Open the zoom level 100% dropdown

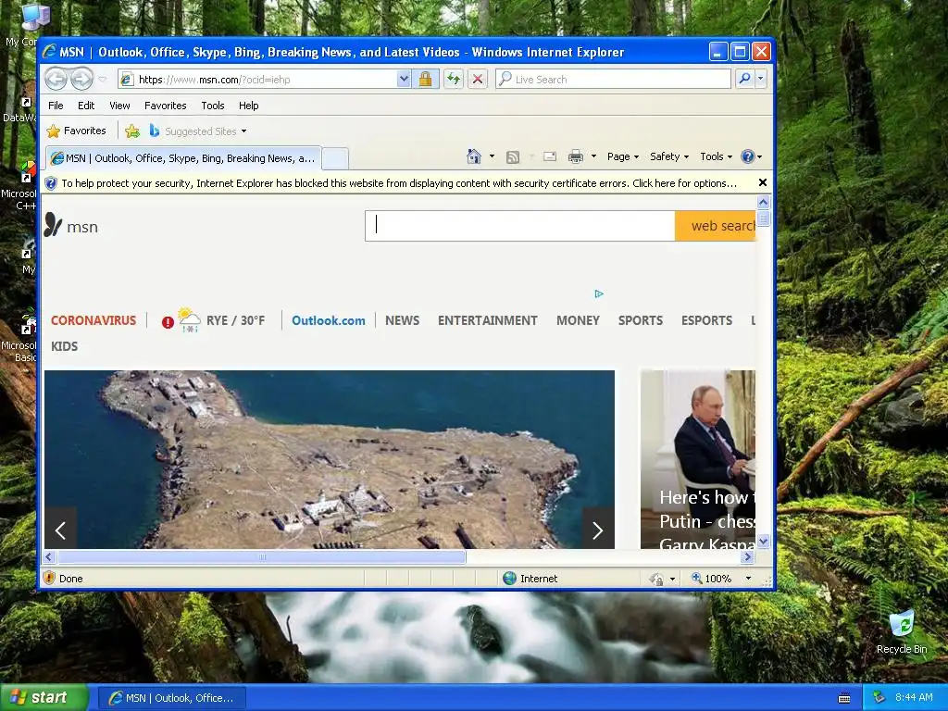tap(748, 579)
